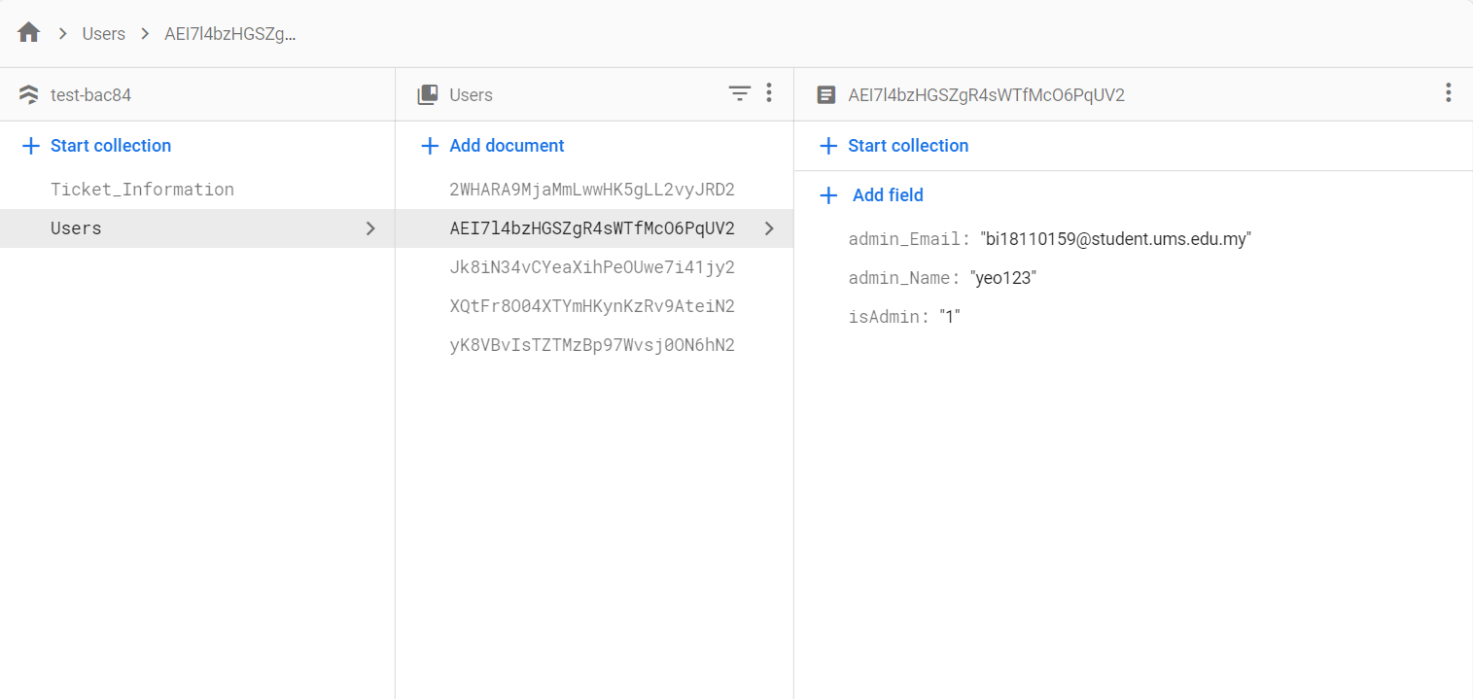This screenshot has width=1473, height=699.
Task: Open three-dot menu for the document panel
Action: point(1449,93)
